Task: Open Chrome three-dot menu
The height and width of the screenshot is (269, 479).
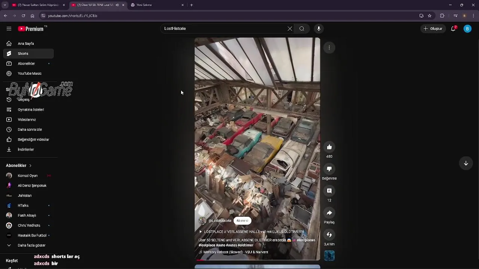Action: pyautogui.click(x=474, y=16)
